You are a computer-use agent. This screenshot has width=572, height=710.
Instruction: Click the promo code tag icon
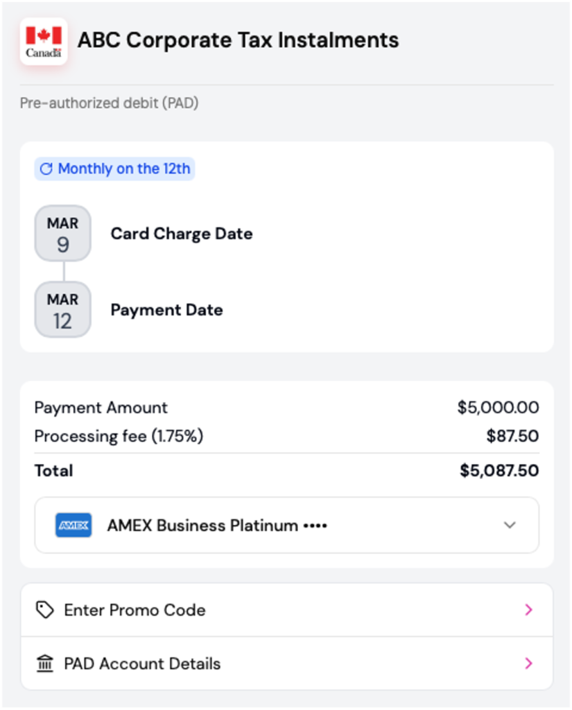(x=45, y=610)
